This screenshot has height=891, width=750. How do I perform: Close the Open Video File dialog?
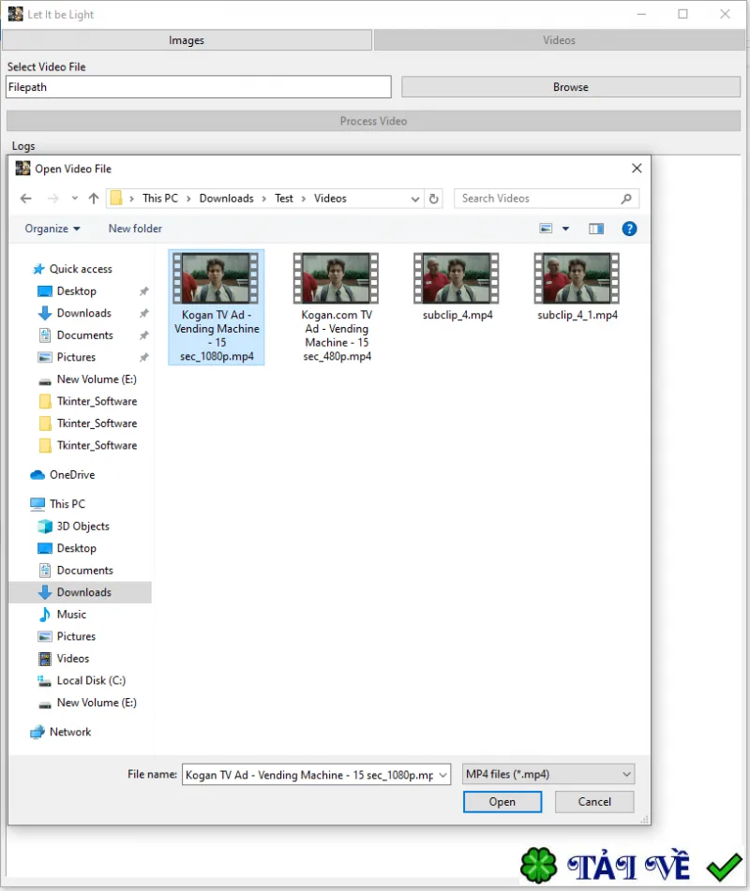tap(637, 169)
